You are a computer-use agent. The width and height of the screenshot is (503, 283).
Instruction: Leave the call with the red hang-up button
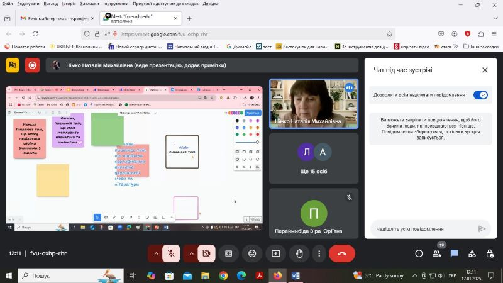(x=342, y=253)
